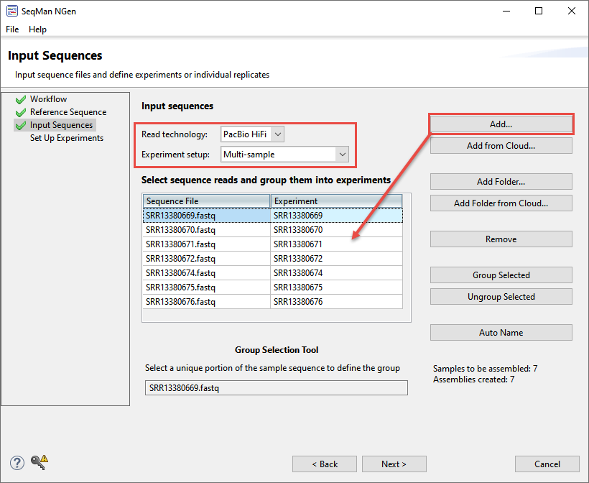Click the Remove button
Screen dimensions: 589x483
point(501,239)
